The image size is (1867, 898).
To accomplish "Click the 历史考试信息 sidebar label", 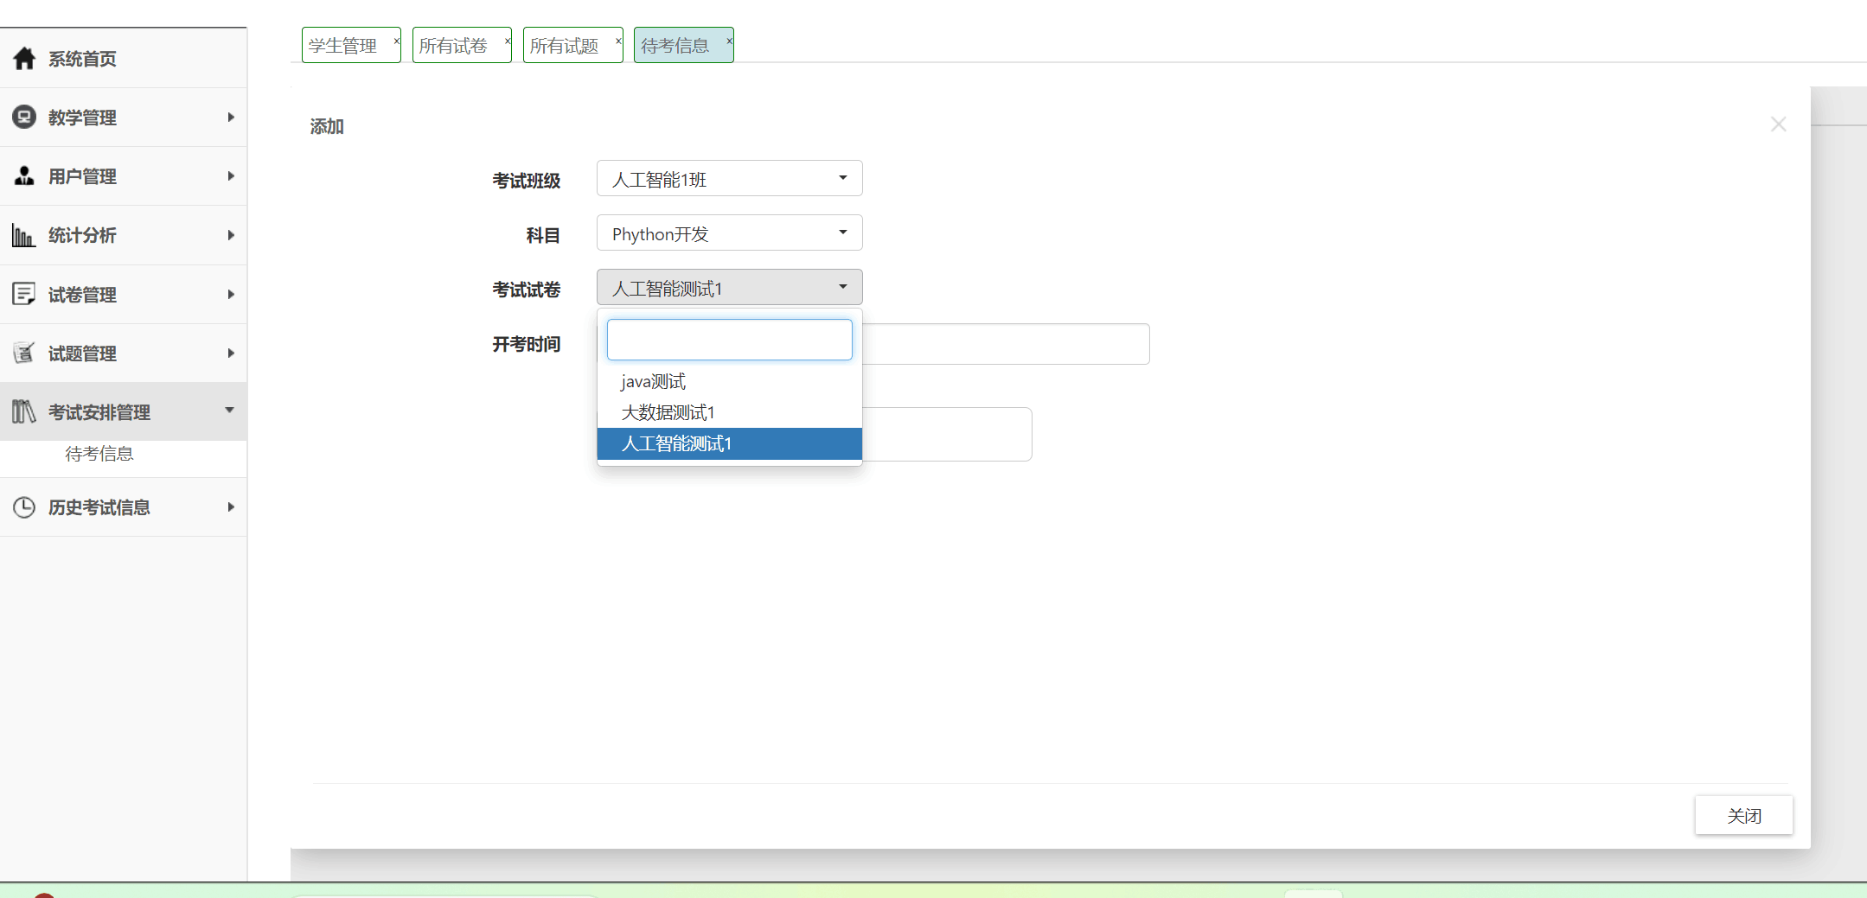I will (99, 507).
